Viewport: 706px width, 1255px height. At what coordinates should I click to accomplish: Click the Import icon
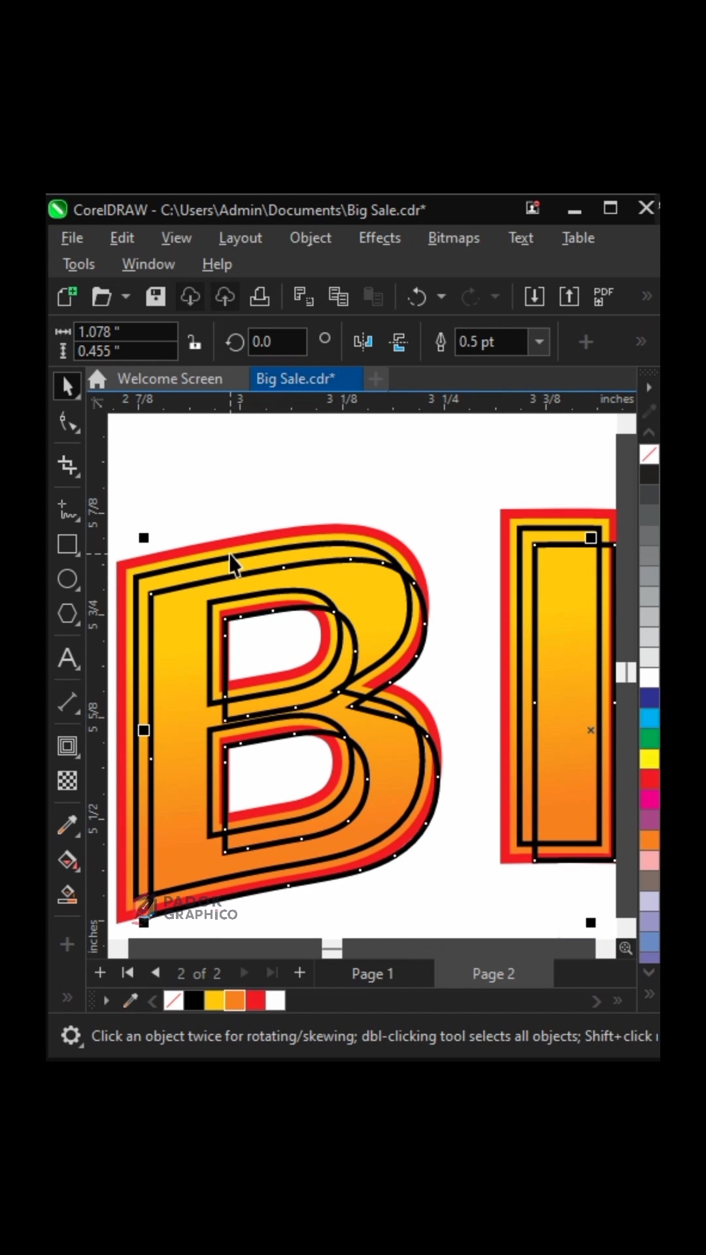534,297
